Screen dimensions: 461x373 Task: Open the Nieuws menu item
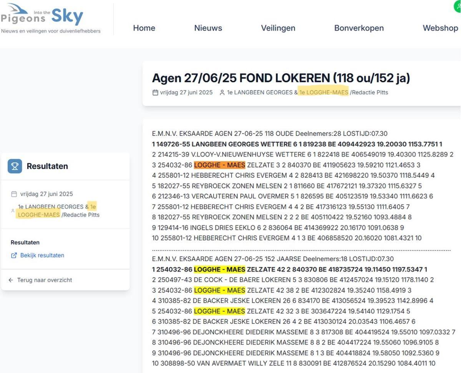(x=208, y=28)
